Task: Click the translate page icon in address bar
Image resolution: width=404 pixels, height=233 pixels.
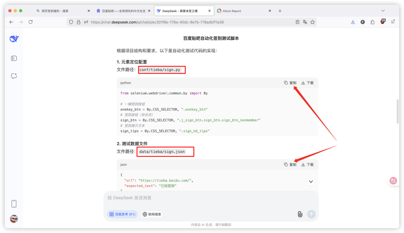Action: click(305, 22)
